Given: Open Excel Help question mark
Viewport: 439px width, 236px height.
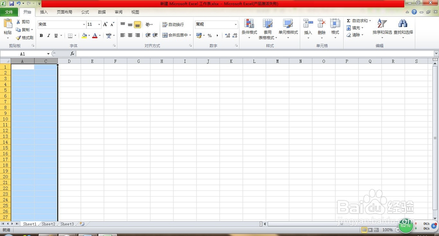Looking at the screenshot, I should [x=414, y=12].
